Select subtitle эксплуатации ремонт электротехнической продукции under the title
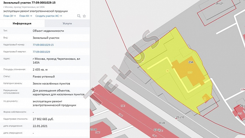Viewport: 245px width, 138px height. pos(35,11)
